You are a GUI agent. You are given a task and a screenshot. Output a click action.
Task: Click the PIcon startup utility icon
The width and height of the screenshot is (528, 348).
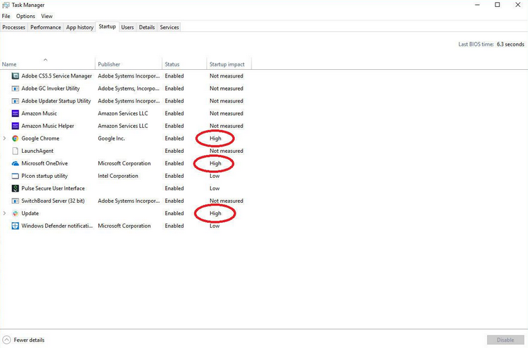tap(15, 176)
